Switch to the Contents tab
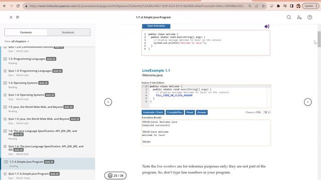Viewport: 321px width, 180px height. pos(26,32)
